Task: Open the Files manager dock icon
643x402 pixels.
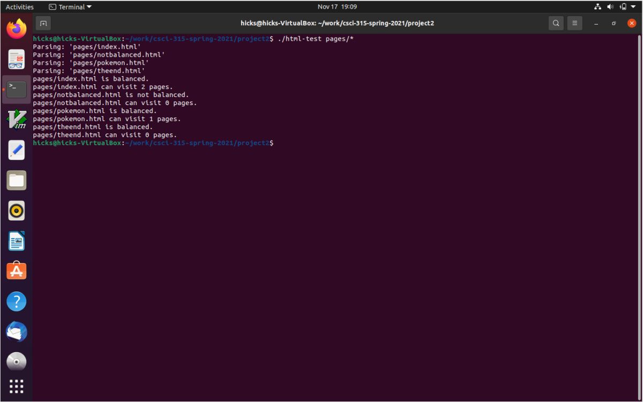Action: coord(17,180)
